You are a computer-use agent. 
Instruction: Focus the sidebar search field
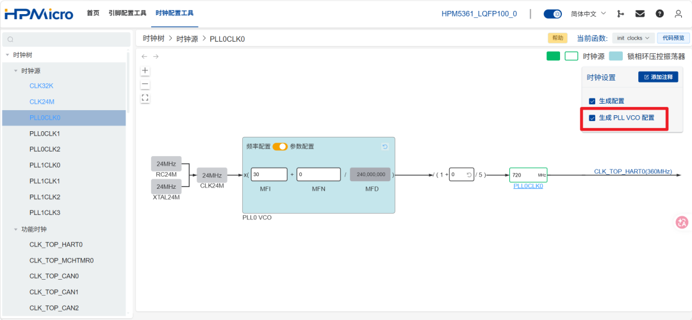(66, 39)
